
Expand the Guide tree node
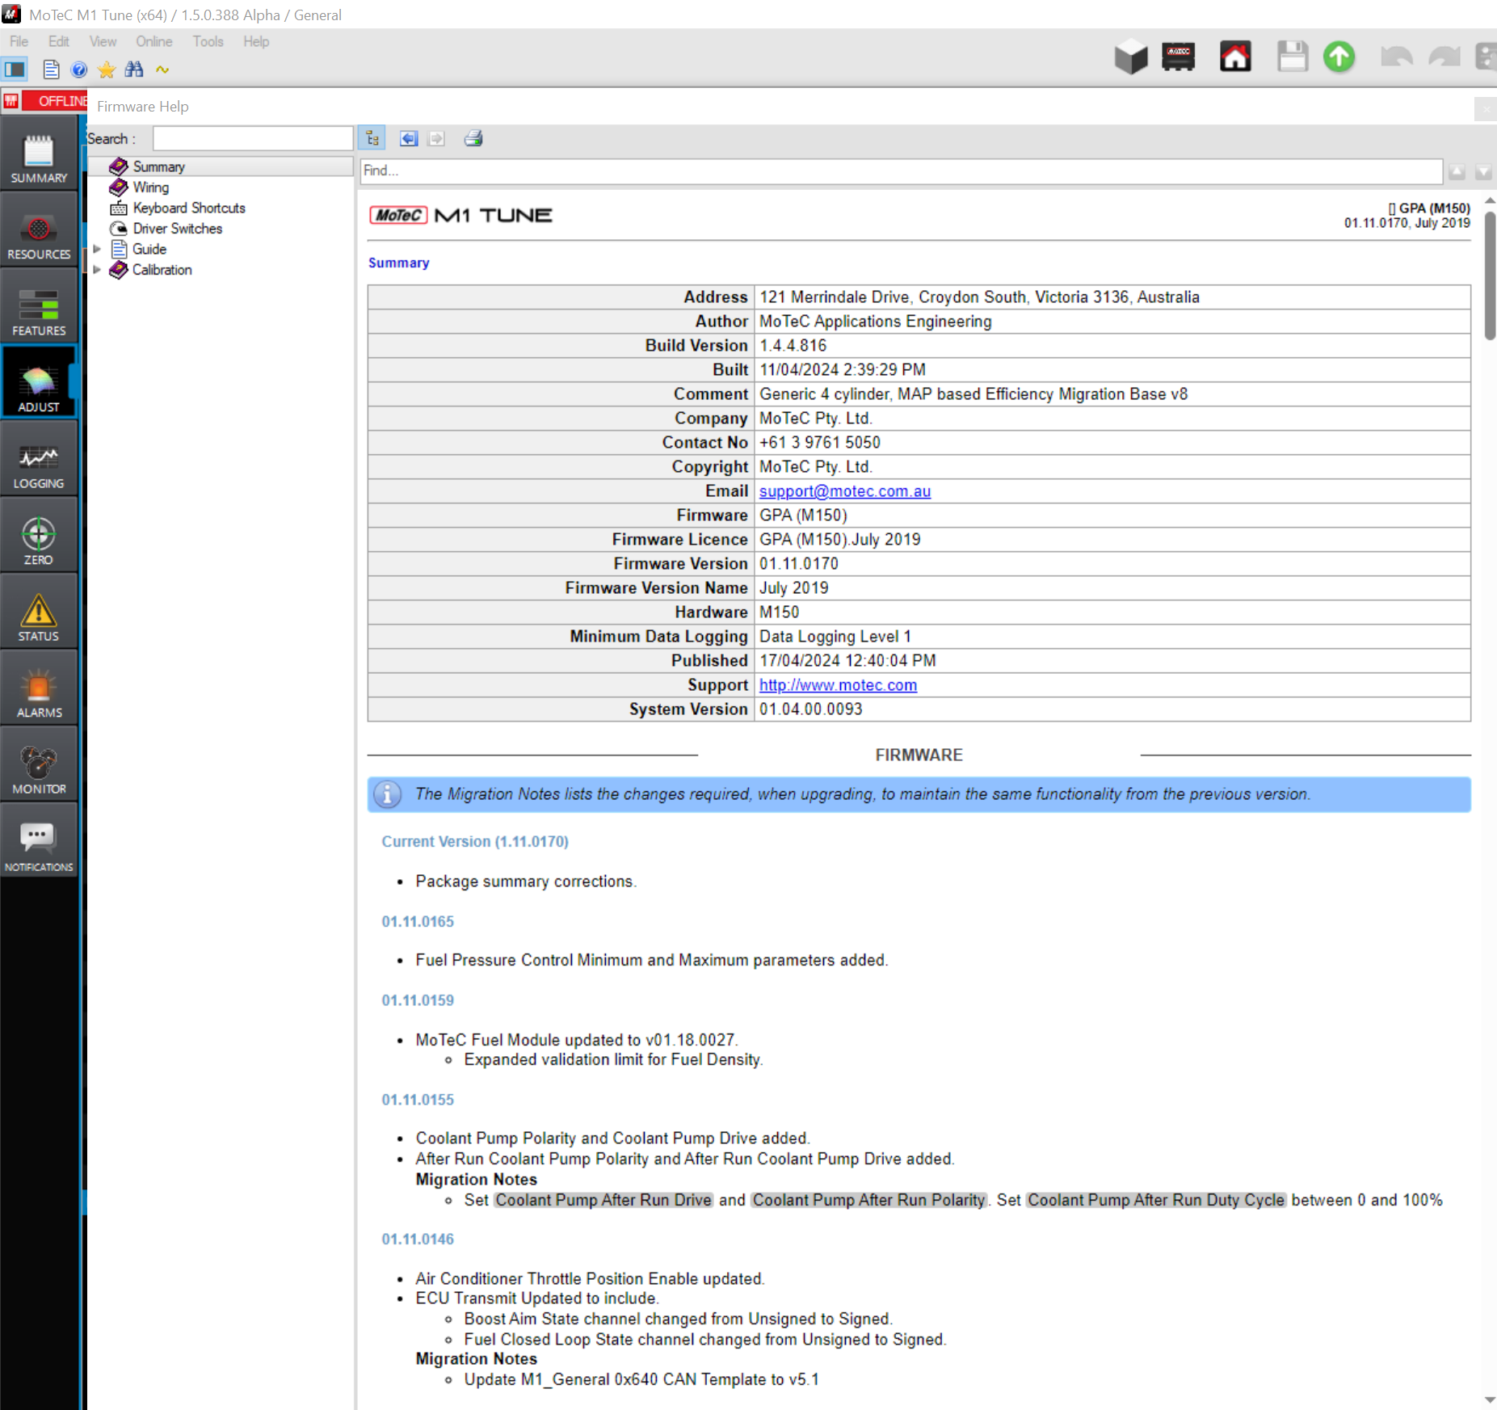(97, 249)
